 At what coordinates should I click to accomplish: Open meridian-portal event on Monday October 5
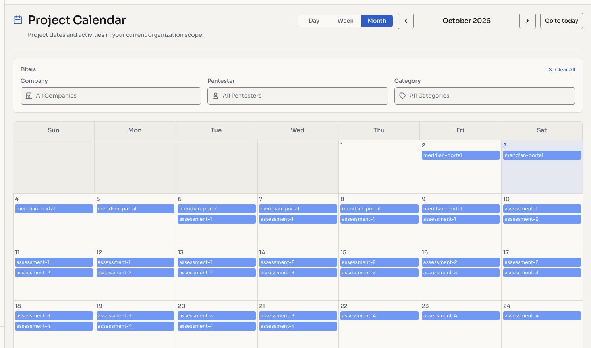tap(135, 209)
